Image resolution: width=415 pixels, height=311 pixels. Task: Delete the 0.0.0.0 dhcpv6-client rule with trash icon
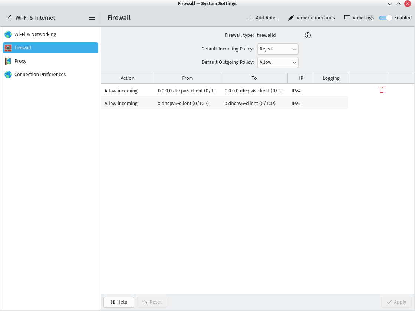tap(381, 90)
